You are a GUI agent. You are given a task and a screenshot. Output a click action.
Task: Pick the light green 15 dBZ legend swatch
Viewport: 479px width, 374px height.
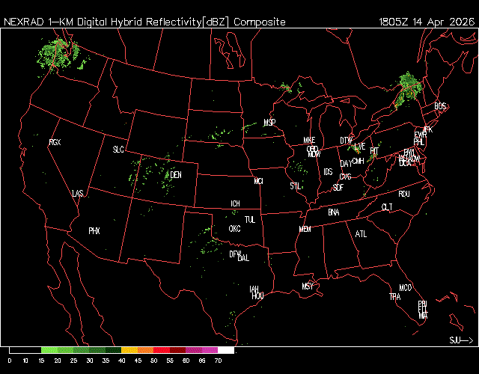click(x=49, y=350)
